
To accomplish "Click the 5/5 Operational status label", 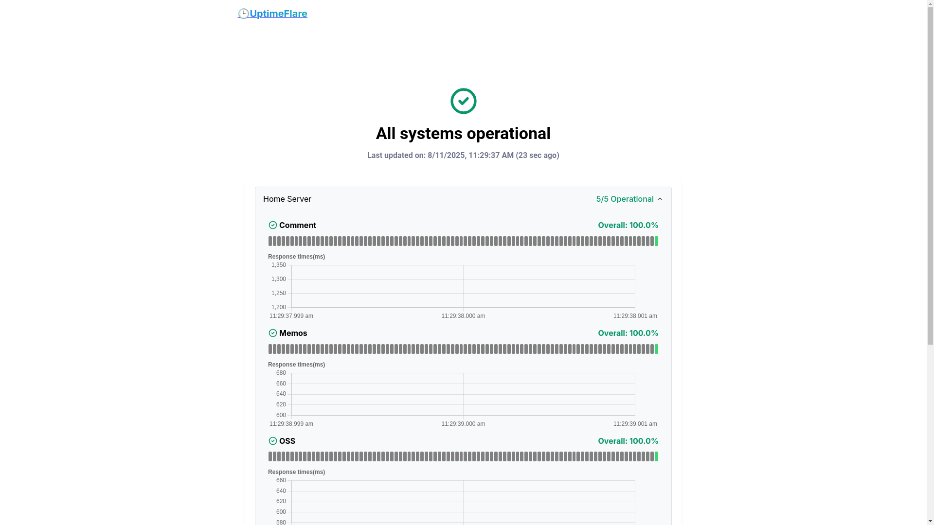I will tap(625, 199).
